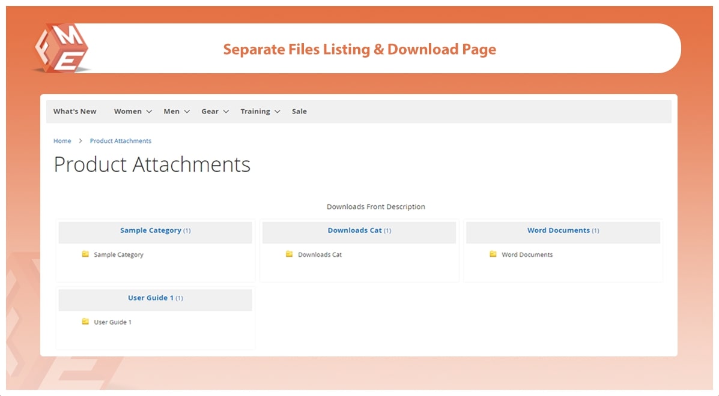Open the Sample Category header link
719x396 pixels.
coord(150,230)
